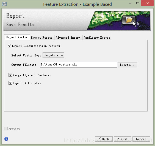The width and height of the screenshot is (155, 146).
Task: Click the disabled Preview checkbox
Action: 6,128
